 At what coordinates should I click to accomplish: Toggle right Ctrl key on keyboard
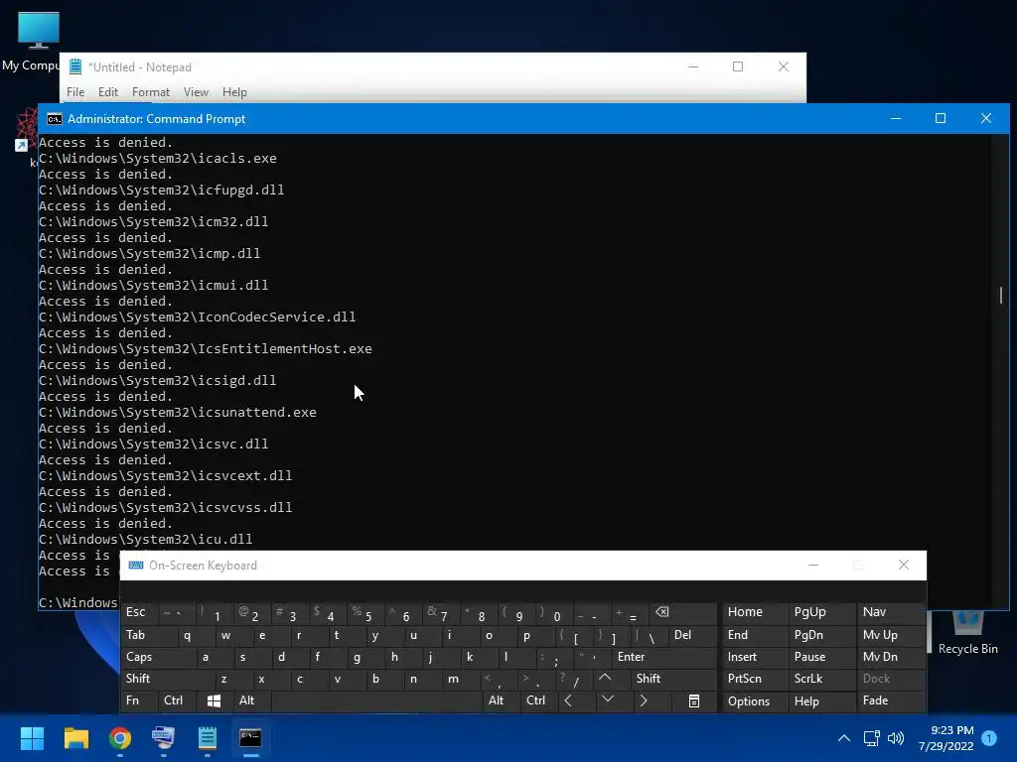(537, 700)
